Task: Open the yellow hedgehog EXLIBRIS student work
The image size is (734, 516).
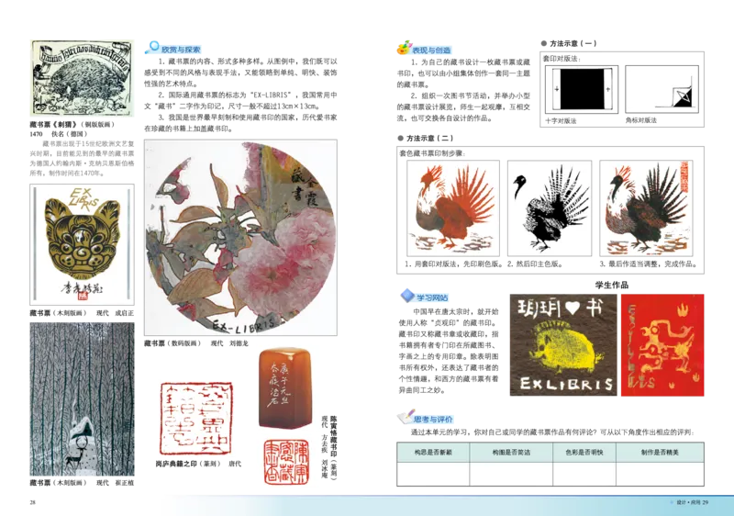Action: coord(563,344)
